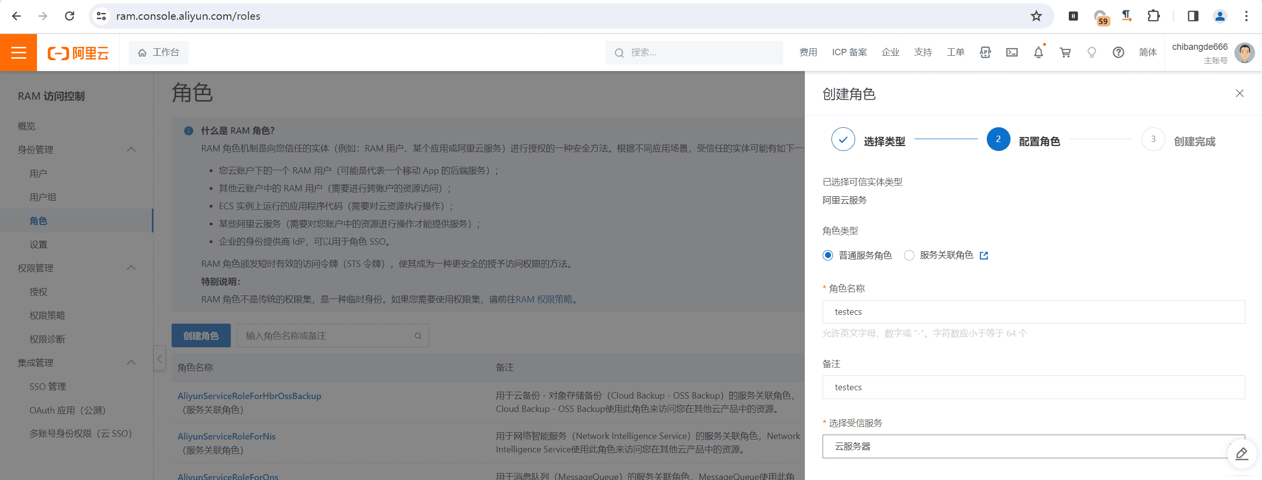
Task: Open the 工单 menu item
Action: 955,52
